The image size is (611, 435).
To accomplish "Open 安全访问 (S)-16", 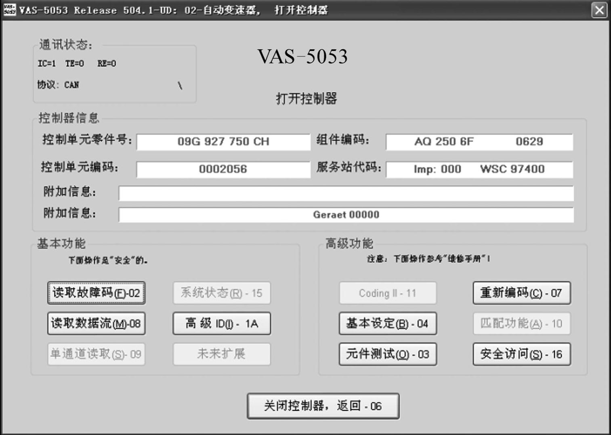I will pos(521,354).
